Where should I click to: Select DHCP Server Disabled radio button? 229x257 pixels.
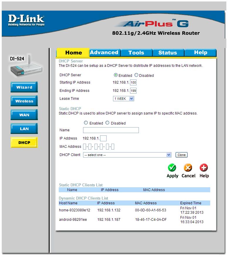pyautogui.click(x=137, y=75)
